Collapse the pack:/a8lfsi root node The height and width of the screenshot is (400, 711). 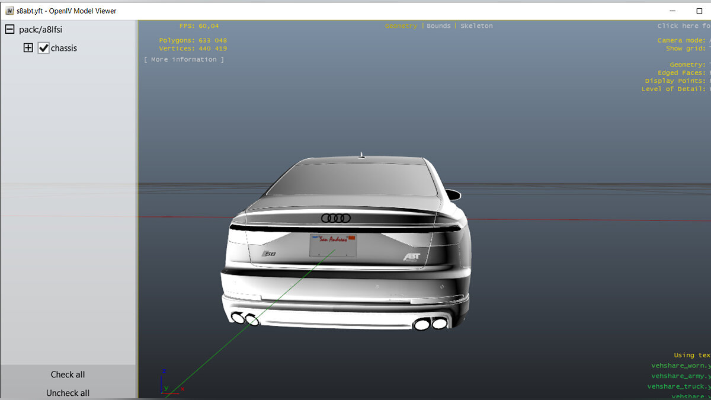9,29
